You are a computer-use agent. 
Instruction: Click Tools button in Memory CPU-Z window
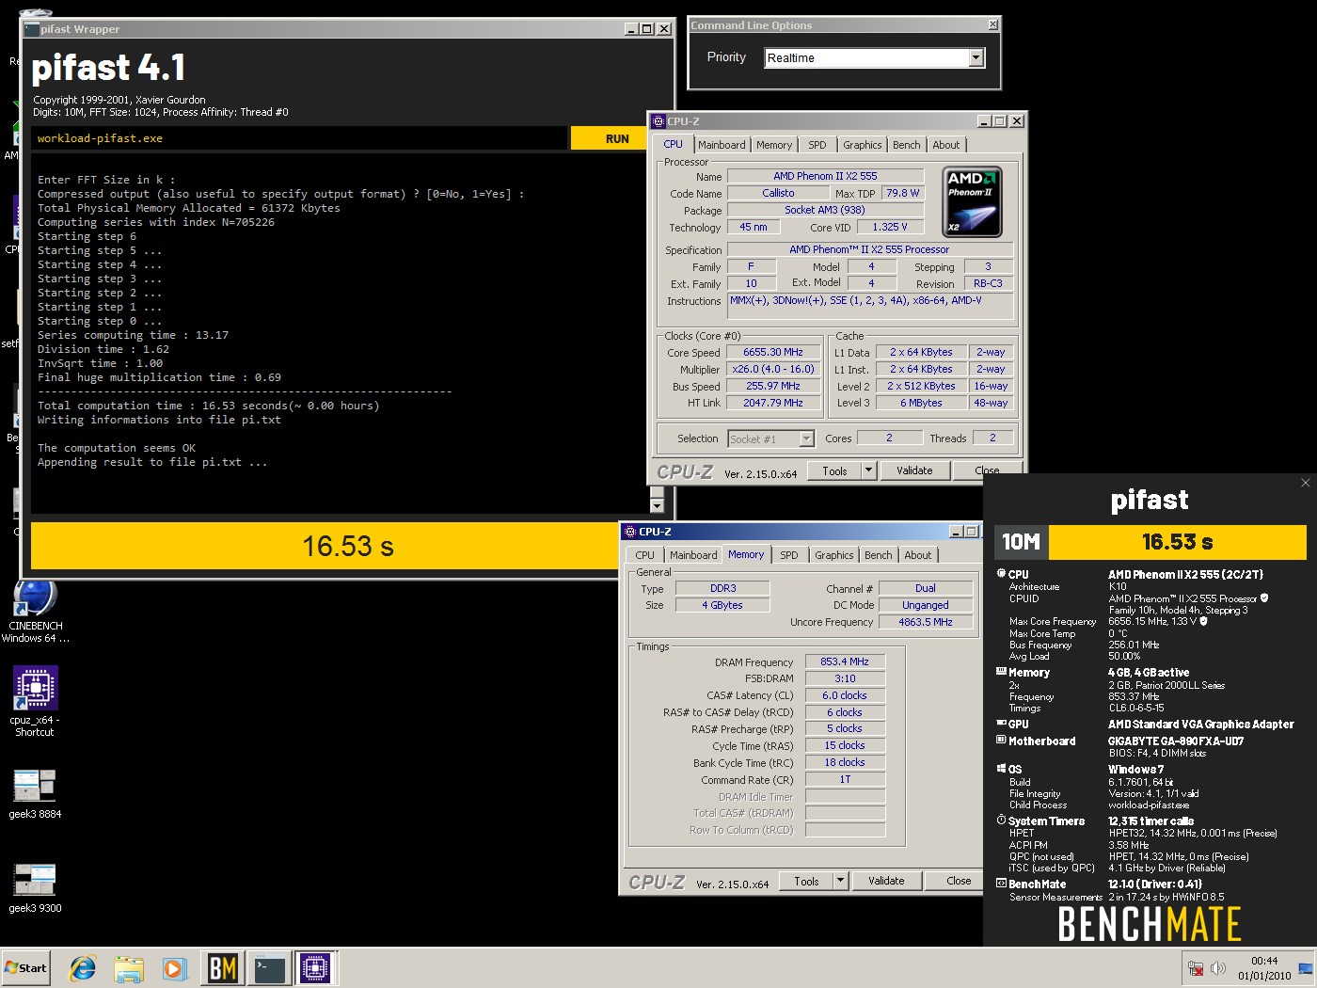coord(806,881)
